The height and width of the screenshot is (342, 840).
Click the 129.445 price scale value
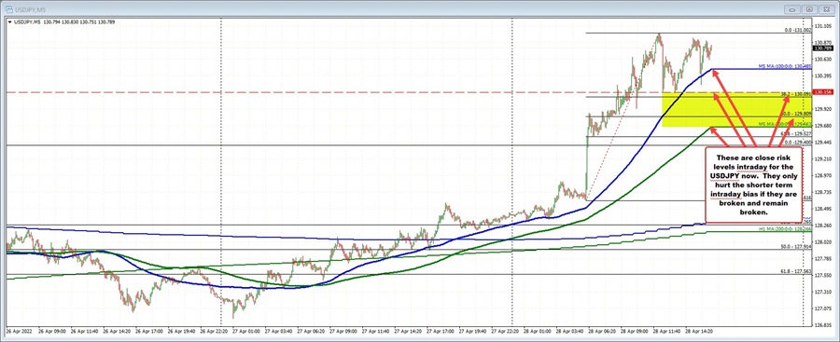(823, 142)
